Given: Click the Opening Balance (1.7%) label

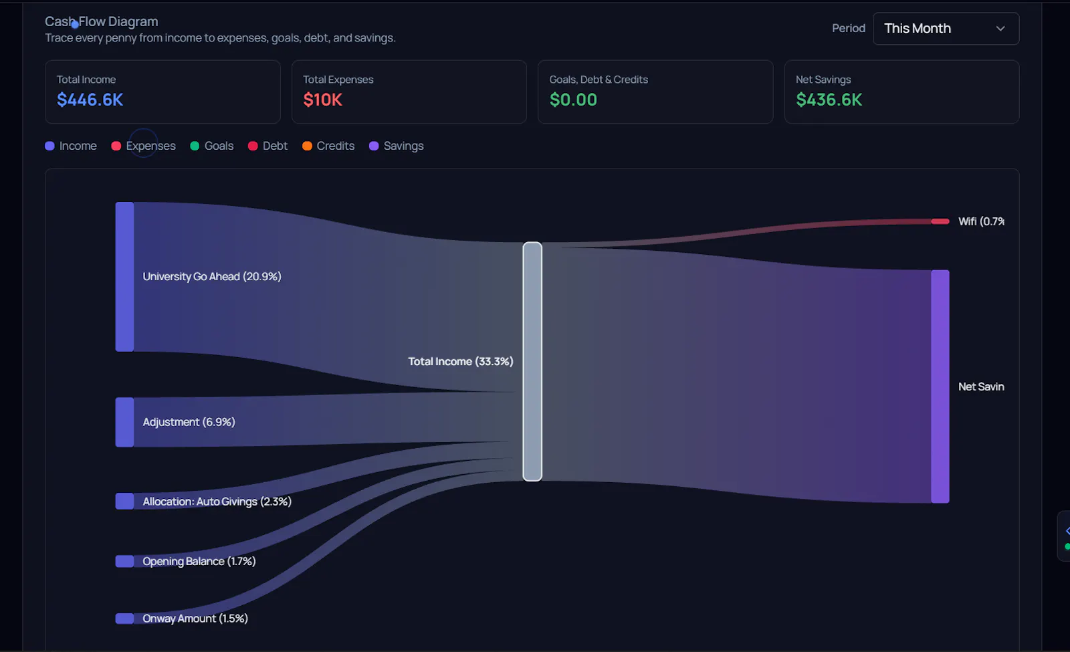Looking at the screenshot, I should point(199,561).
